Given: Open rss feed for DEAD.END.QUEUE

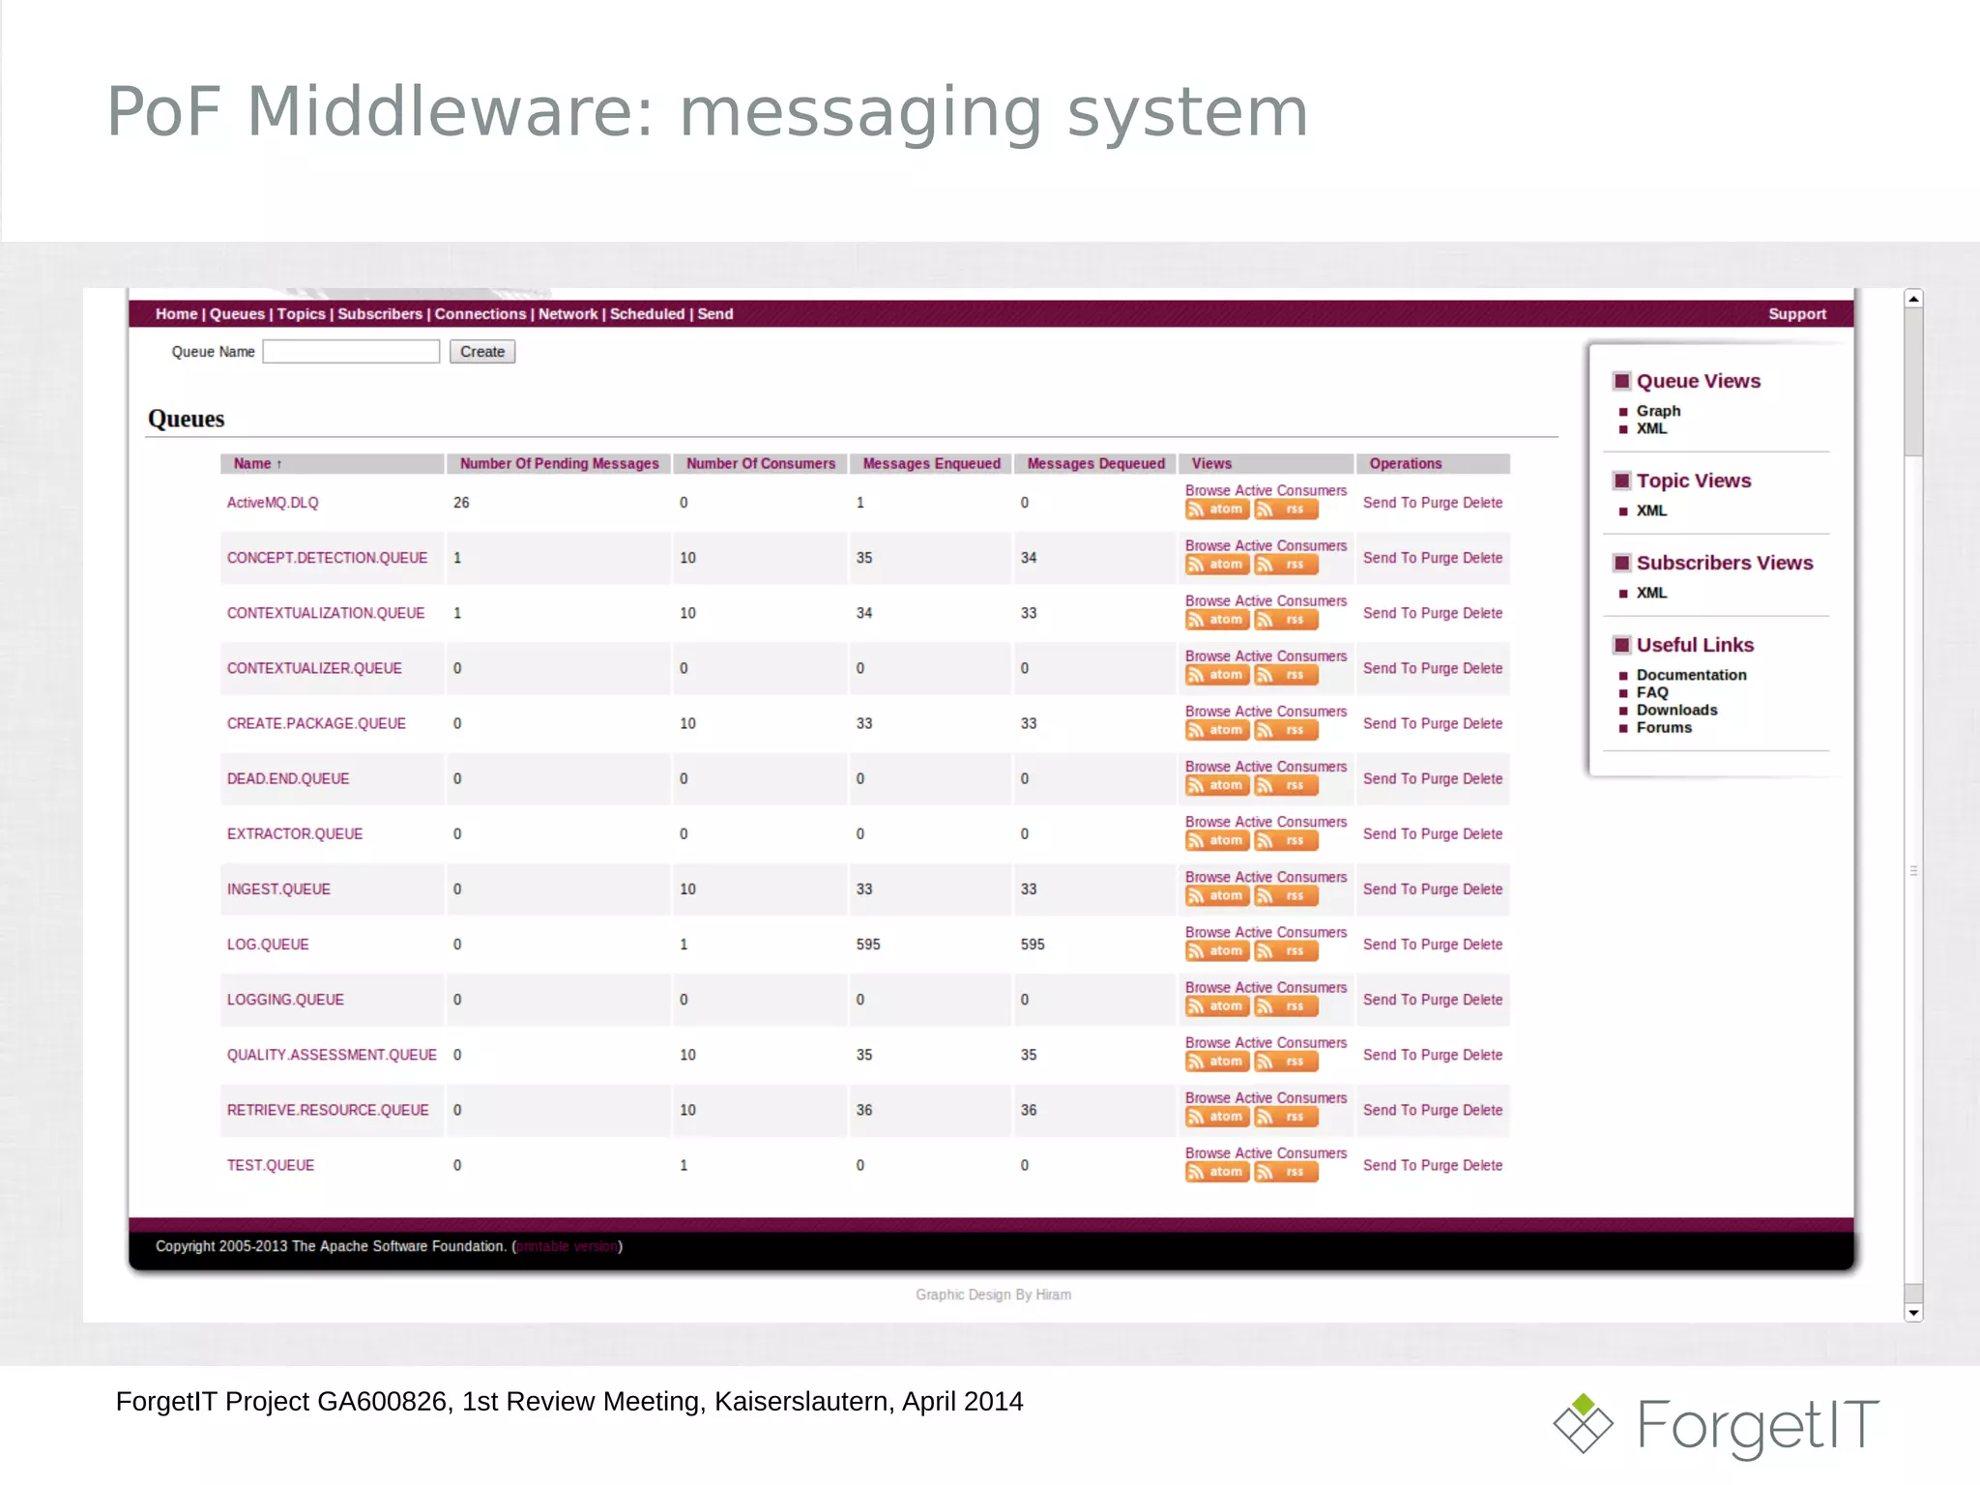Looking at the screenshot, I should 1286,785.
